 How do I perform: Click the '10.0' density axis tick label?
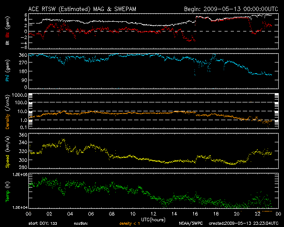click(x=22, y=111)
